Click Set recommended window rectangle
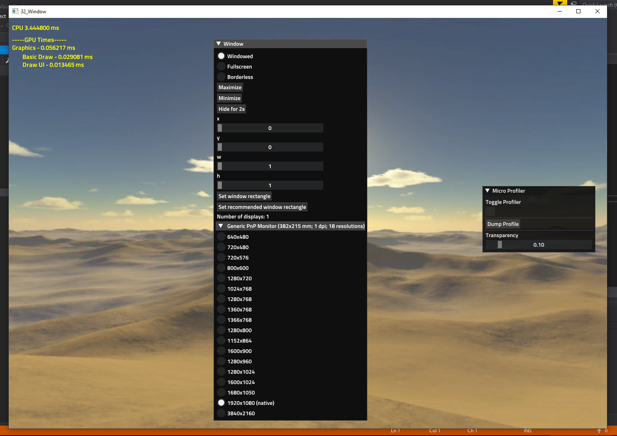617x436 pixels. point(262,207)
